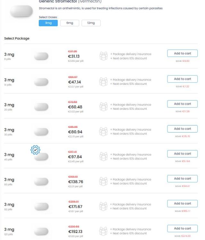Add the 92 pills €171.67 package to cart
This screenshot has height=240, width=205.
[x=182, y=204]
